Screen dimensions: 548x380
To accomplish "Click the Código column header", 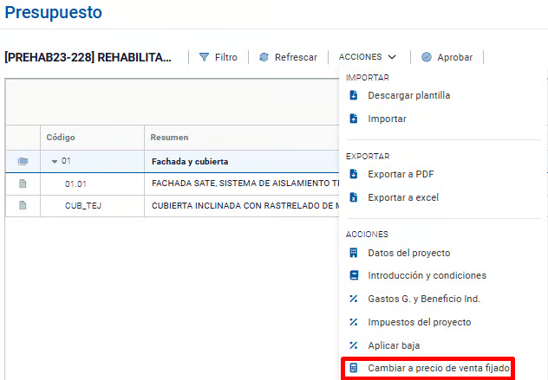I will coord(61,138).
